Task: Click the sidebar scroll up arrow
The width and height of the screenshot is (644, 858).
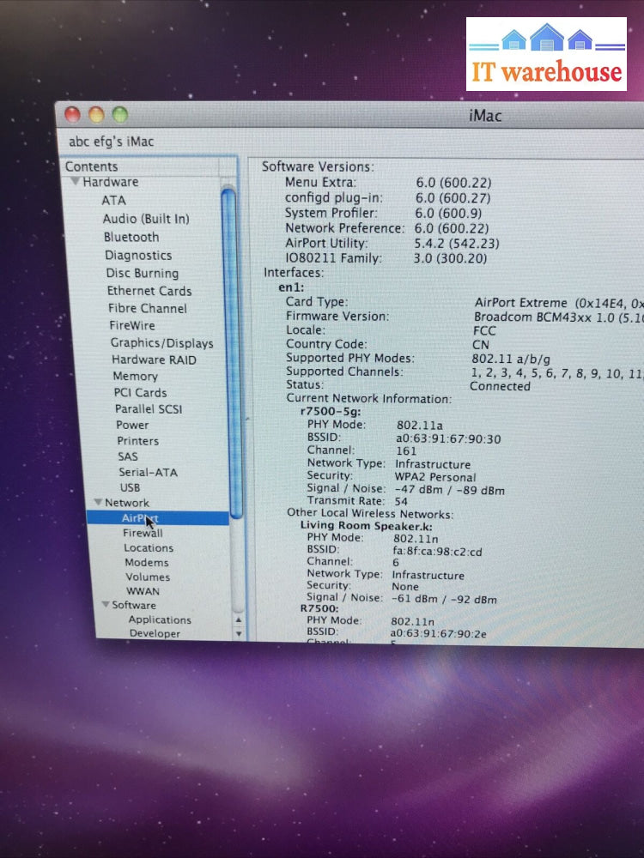Action: tap(239, 620)
